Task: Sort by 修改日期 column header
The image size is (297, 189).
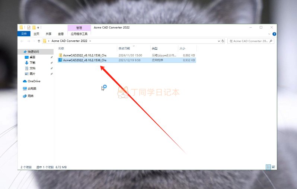Action: tap(124, 49)
